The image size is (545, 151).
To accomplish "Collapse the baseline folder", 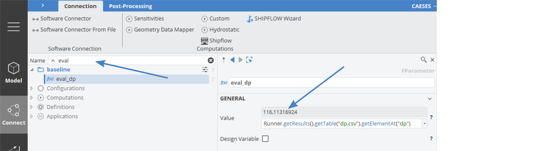I will tap(32, 69).
